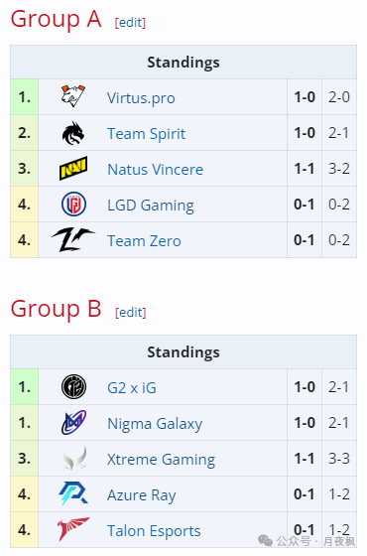Screen dimensions: 367x556
Task: Click the Xtreme Gaming wings logo
Action: pyautogui.click(x=74, y=458)
